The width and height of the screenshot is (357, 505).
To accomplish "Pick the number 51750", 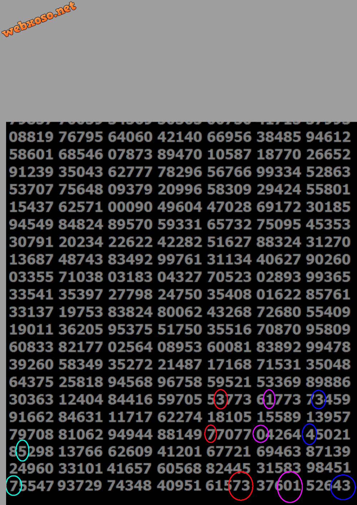I will (180, 329).
